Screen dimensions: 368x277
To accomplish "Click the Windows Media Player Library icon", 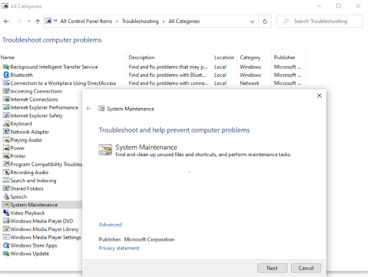I will (x=6, y=230).
